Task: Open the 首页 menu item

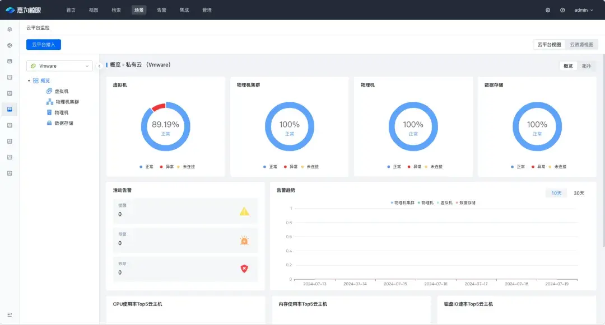Action: [x=71, y=10]
